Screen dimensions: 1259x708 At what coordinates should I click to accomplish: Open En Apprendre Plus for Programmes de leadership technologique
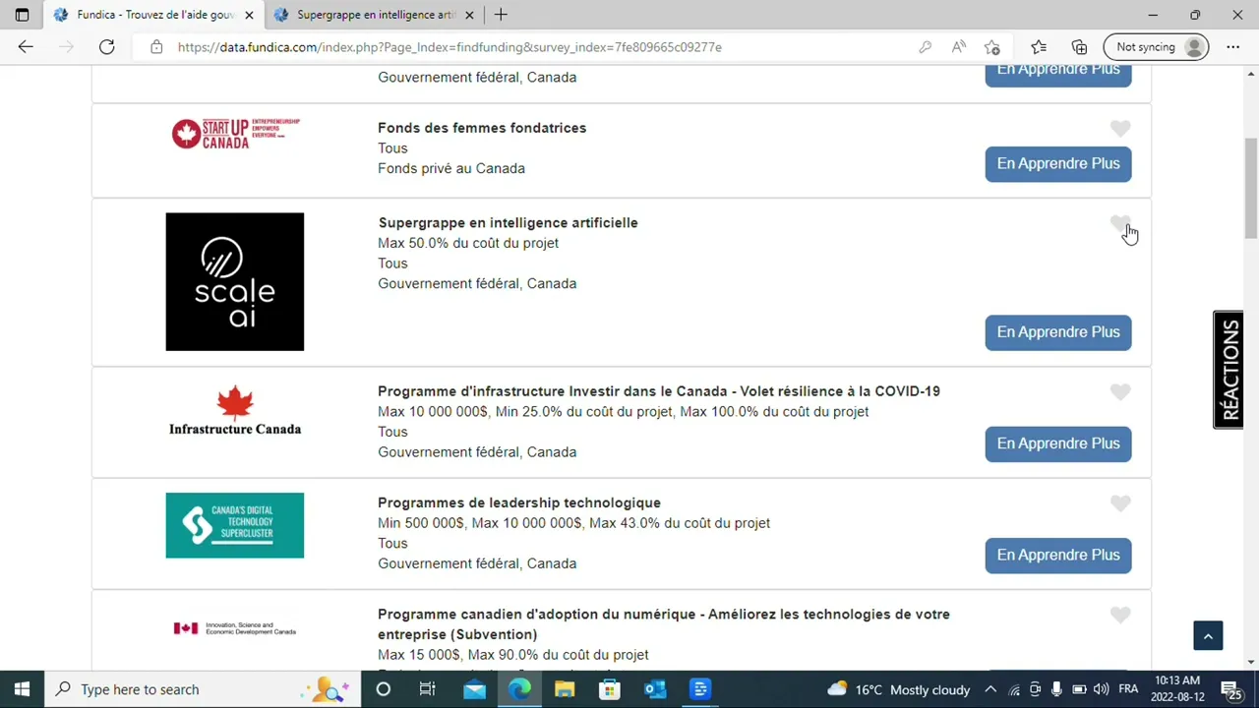pyautogui.click(x=1058, y=555)
